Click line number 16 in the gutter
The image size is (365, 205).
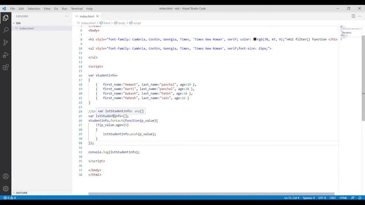80,76
